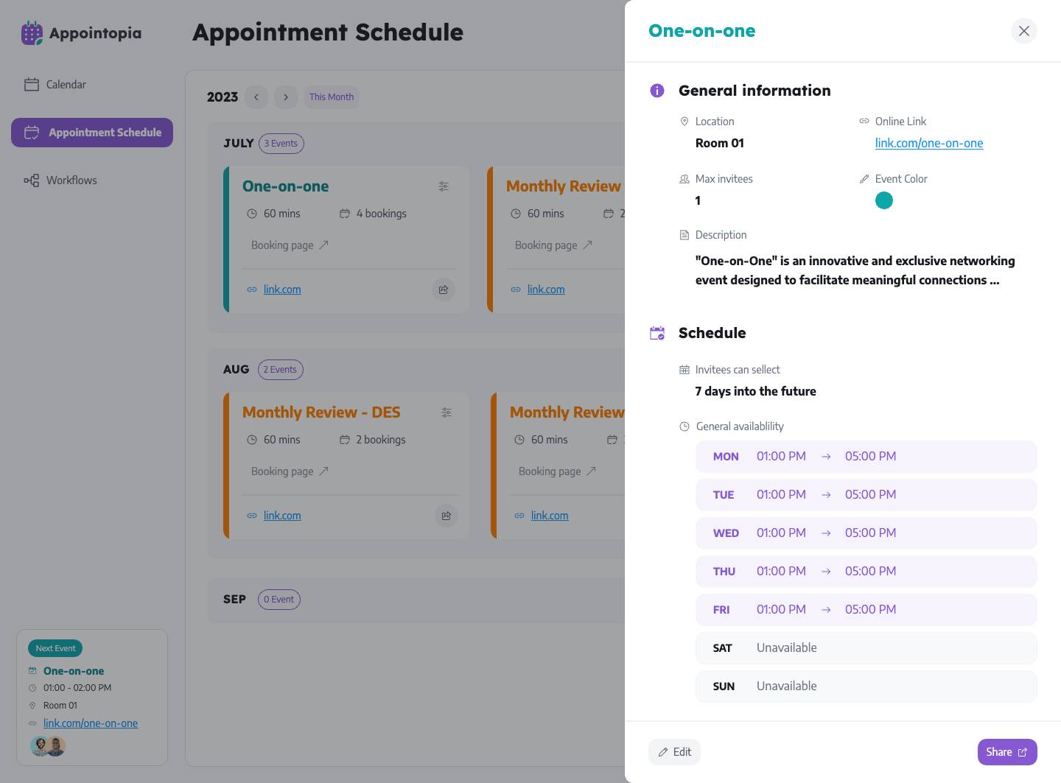This screenshot has width=1061, height=783.
Task: Click the Appointopia logo icon
Action: [x=32, y=33]
